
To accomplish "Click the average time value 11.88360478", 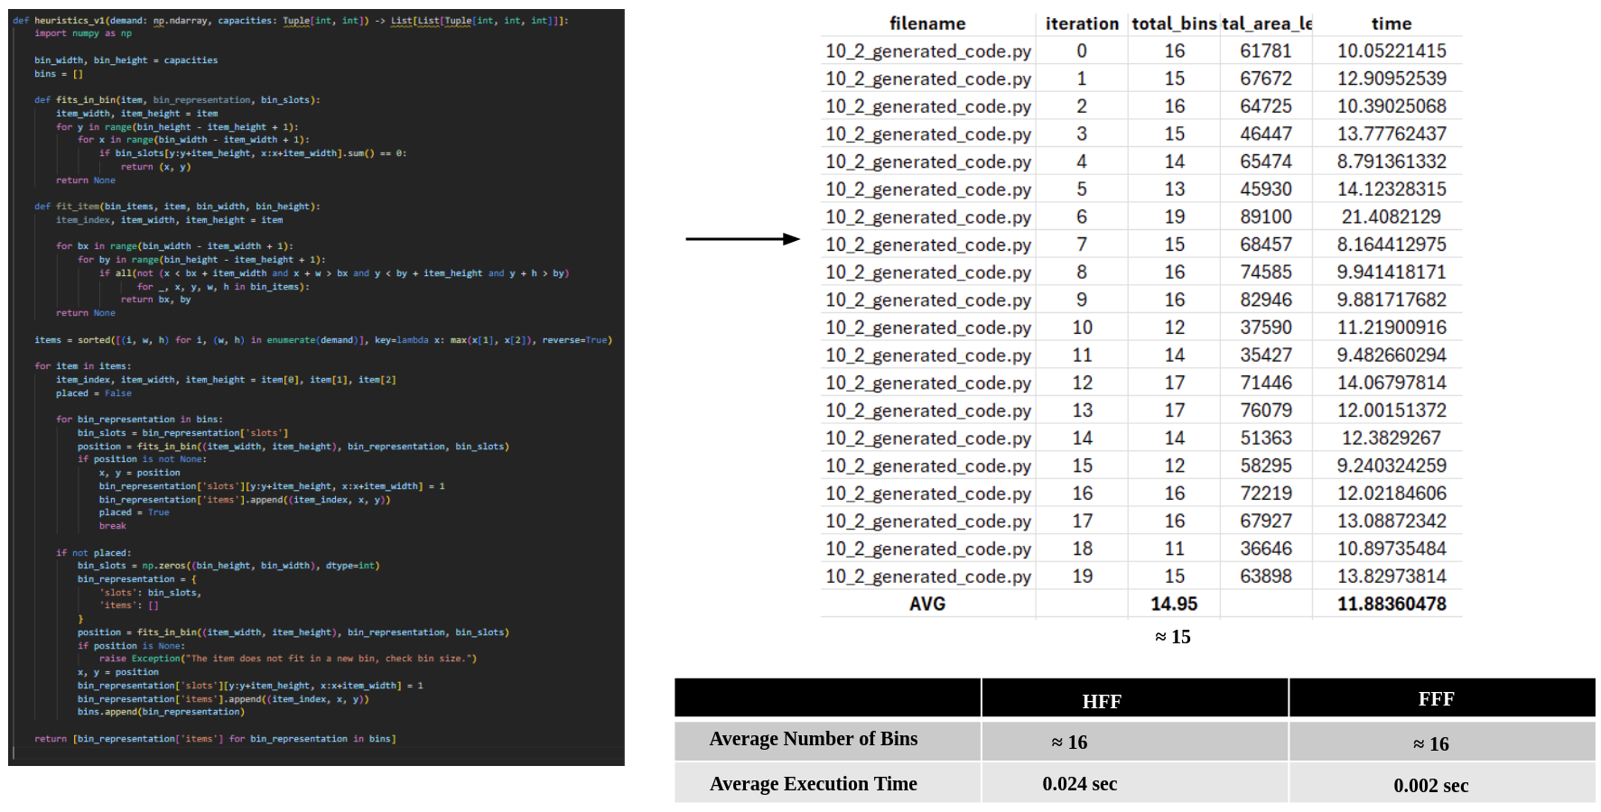I will tap(1391, 604).
